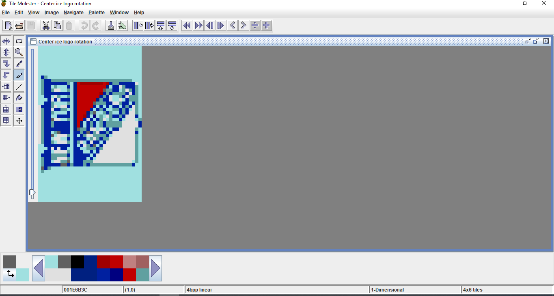Click the Open file folder icon

[x=19, y=26]
